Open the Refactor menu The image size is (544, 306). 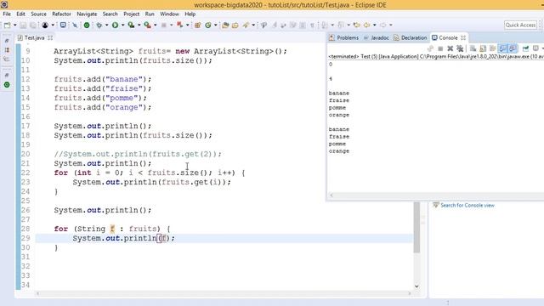tap(61, 14)
